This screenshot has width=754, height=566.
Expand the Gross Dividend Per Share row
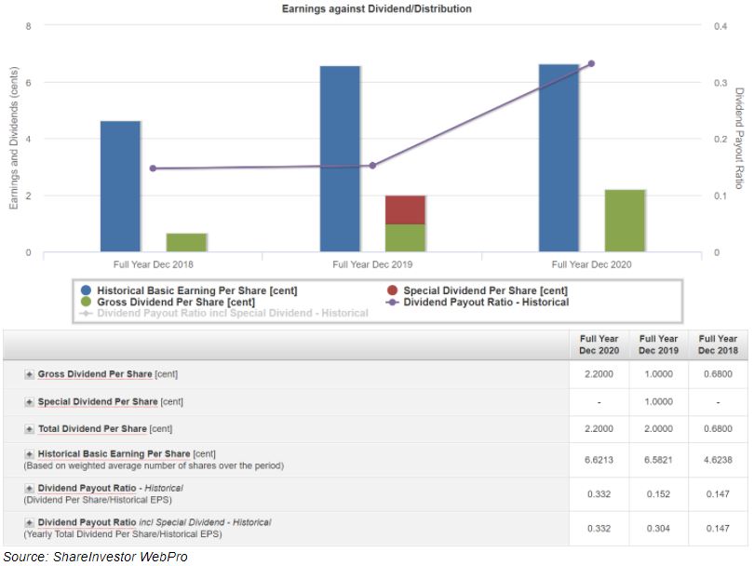30,374
